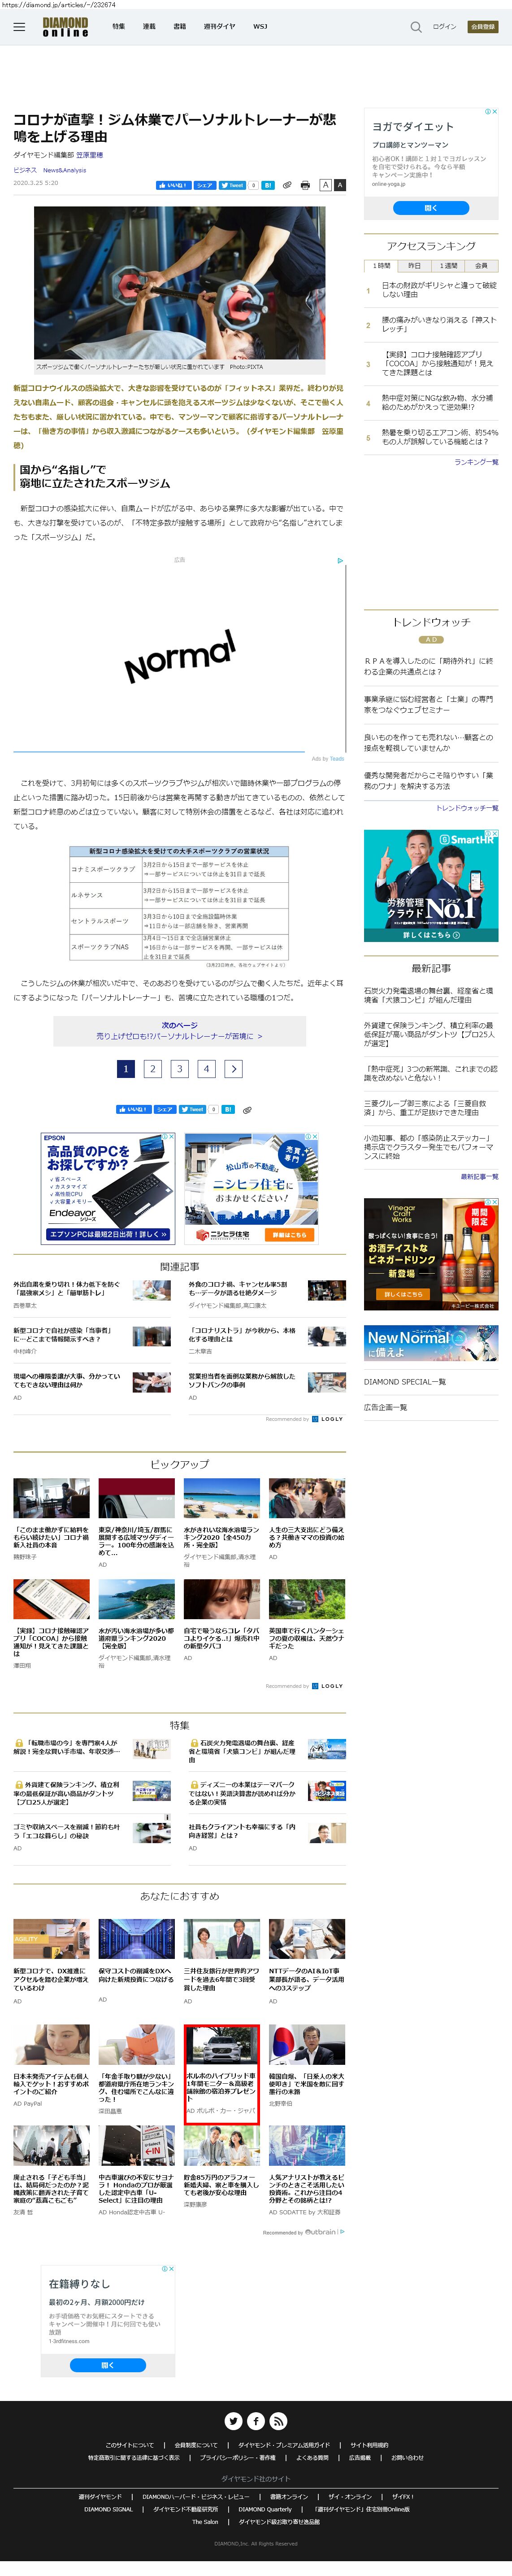Close the 在籍縛りなし ad via its X icon
Screen dimensions: 512x2576
pos(172,2268)
